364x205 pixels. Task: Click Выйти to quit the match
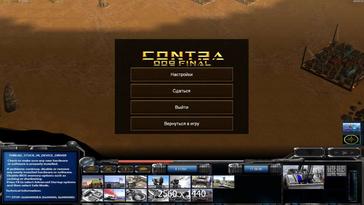[x=182, y=107]
